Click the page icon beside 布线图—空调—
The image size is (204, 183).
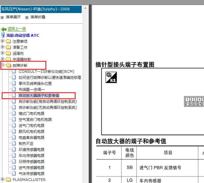click(14, 89)
